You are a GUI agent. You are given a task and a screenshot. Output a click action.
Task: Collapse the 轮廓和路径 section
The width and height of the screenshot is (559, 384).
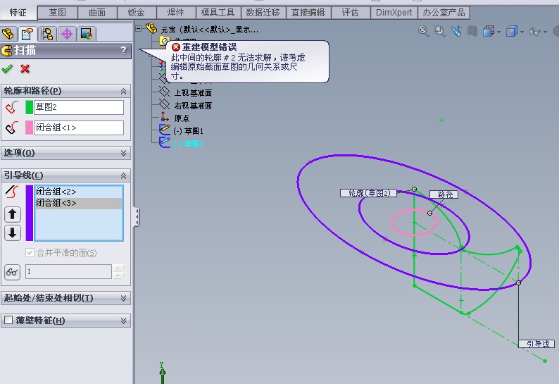pos(123,92)
